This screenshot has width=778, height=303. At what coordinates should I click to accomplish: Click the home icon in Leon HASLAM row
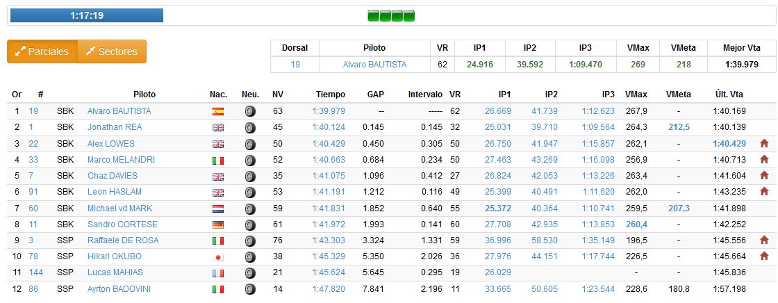pos(764,192)
